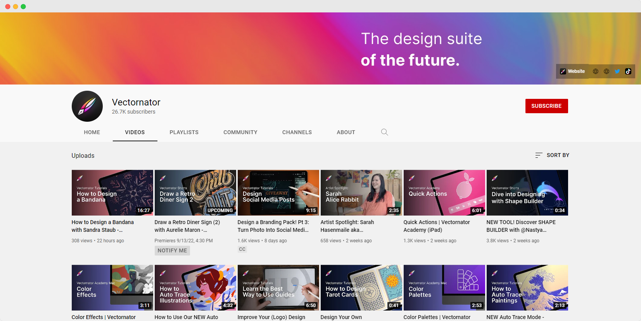This screenshot has width=641, height=321.
Task: Click Notify Me for the upcoming premiere
Action: click(x=172, y=250)
